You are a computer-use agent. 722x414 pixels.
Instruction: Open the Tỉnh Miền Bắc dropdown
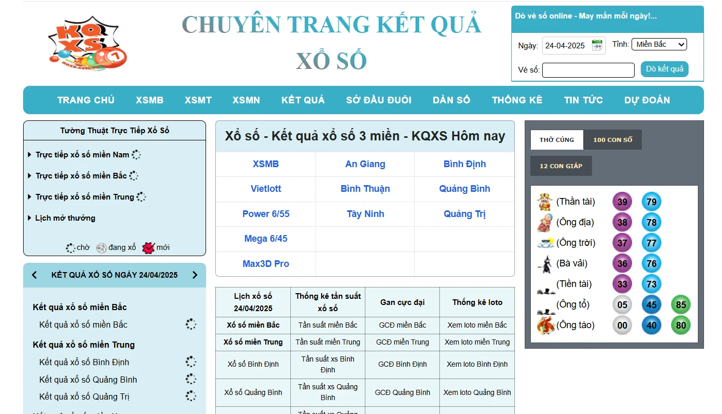(659, 44)
